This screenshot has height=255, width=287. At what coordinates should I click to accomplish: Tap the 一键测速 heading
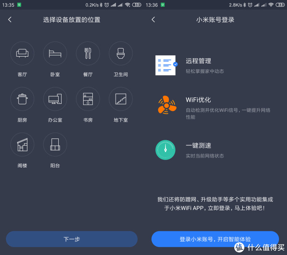[198, 146]
